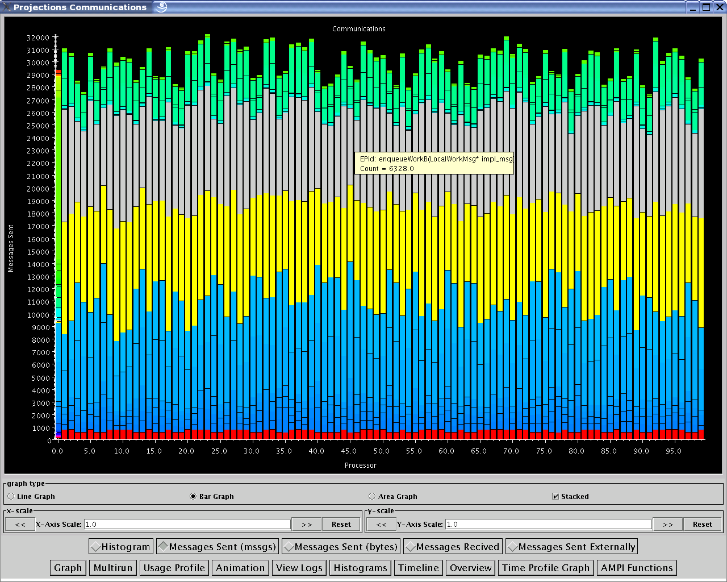The width and height of the screenshot is (727, 582).
Task: Click the swirl icon beside the window title
Action: (x=161, y=7)
